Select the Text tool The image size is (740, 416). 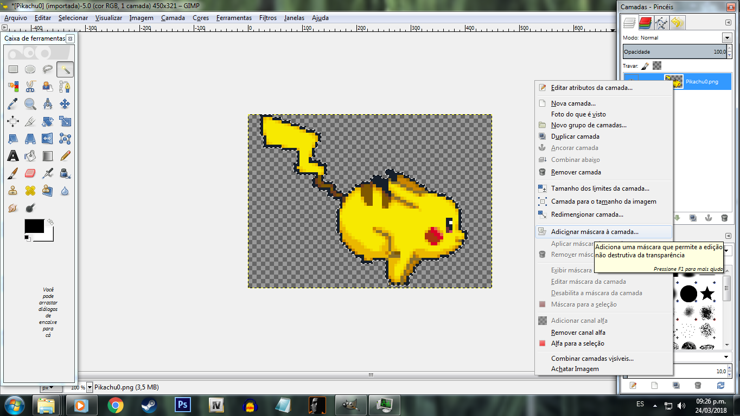tap(13, 156)
